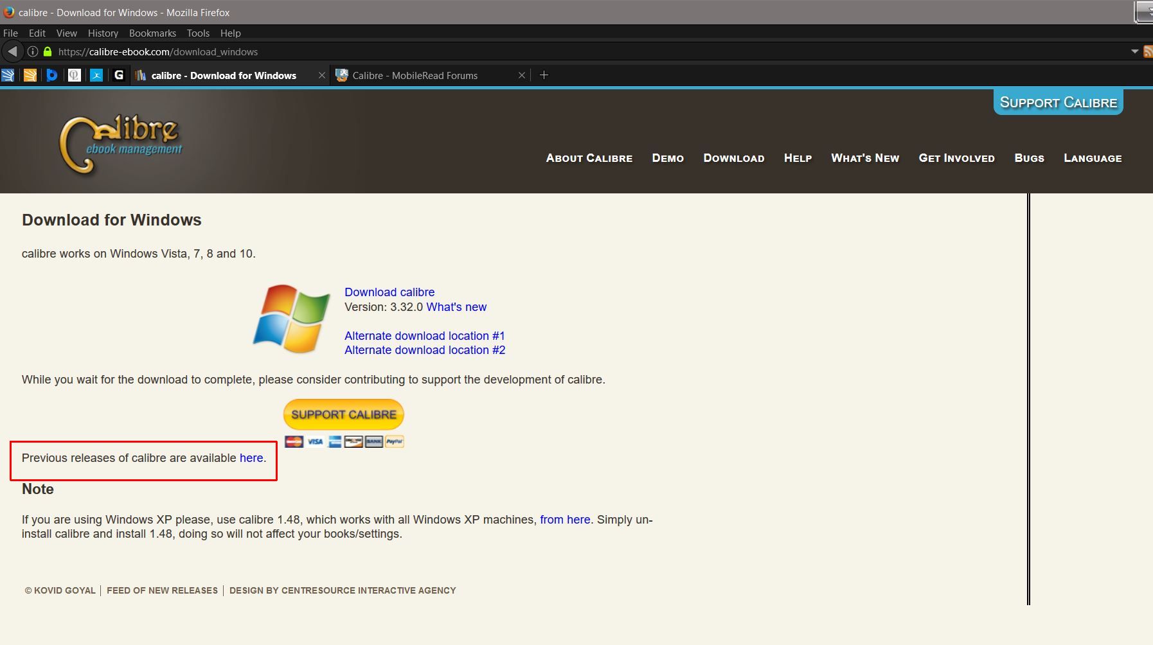1153x645 pixels.
Task: Open the orange striped pinned tab
Action: click(x=30, y=75)
